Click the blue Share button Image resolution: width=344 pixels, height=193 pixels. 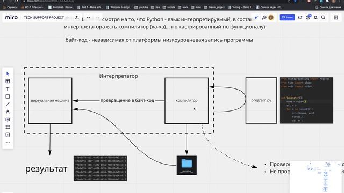click(x=287, y=17)
